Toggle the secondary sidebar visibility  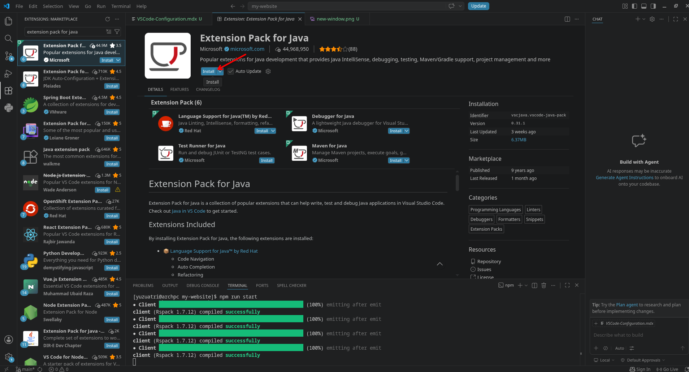point(653,6)
